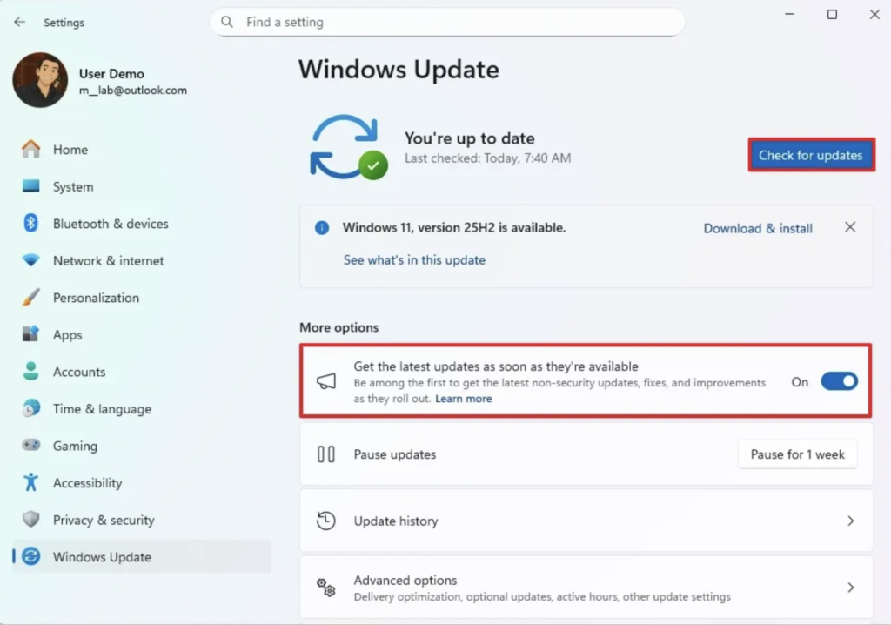Open the Accounts settings section
Screen dimensions: 891x625
point(78,372)
